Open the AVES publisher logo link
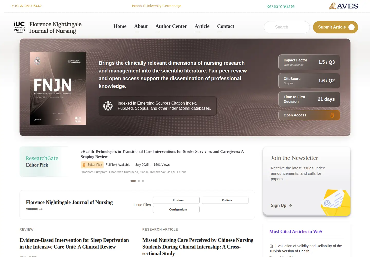Screen dimensions: 370x257 (344, 6)
